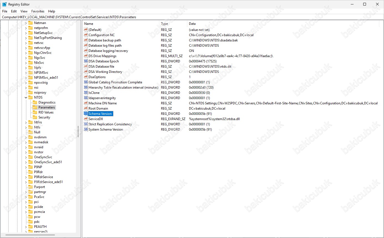This screenshot has width=384, height=238.
Task: Click the DWORD icon beside ldapserverintegrity
Action: click(86, 98)
